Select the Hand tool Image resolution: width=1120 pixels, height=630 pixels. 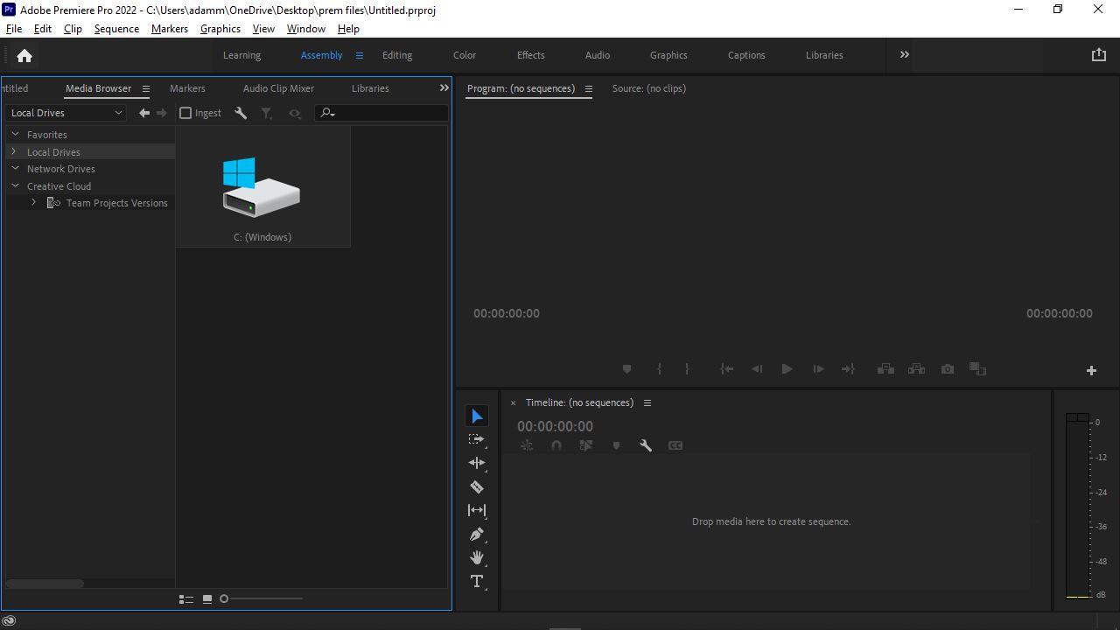477,557
